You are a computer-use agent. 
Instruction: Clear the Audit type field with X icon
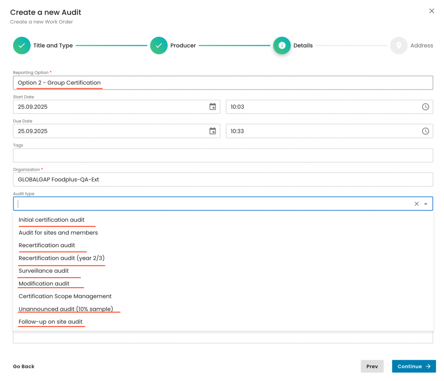point(417,204)
